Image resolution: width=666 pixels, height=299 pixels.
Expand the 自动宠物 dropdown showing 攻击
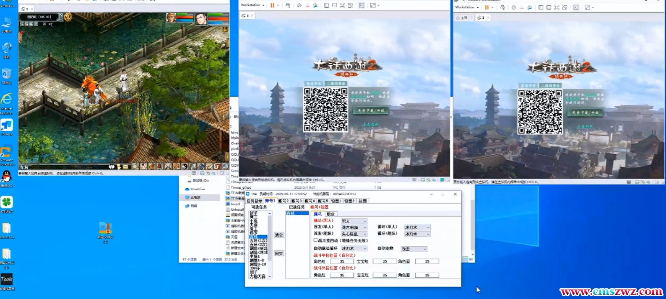(x=414, y=249)
